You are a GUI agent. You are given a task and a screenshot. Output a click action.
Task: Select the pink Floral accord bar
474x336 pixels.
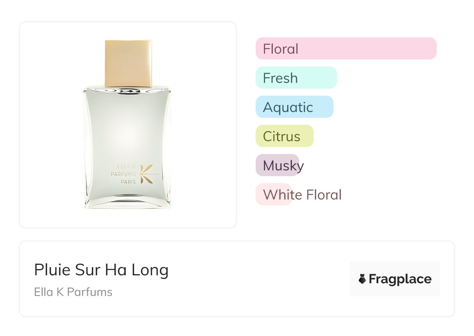(346, 49)
